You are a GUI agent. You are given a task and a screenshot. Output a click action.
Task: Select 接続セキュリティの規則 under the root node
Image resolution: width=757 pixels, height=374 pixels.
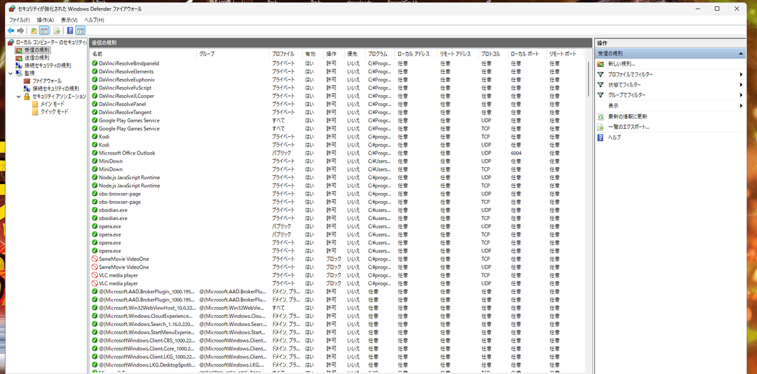point(48,66)
